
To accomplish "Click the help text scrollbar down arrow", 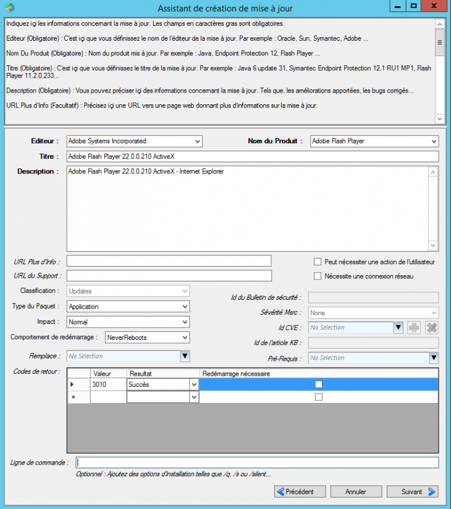I will click(440, 119).
